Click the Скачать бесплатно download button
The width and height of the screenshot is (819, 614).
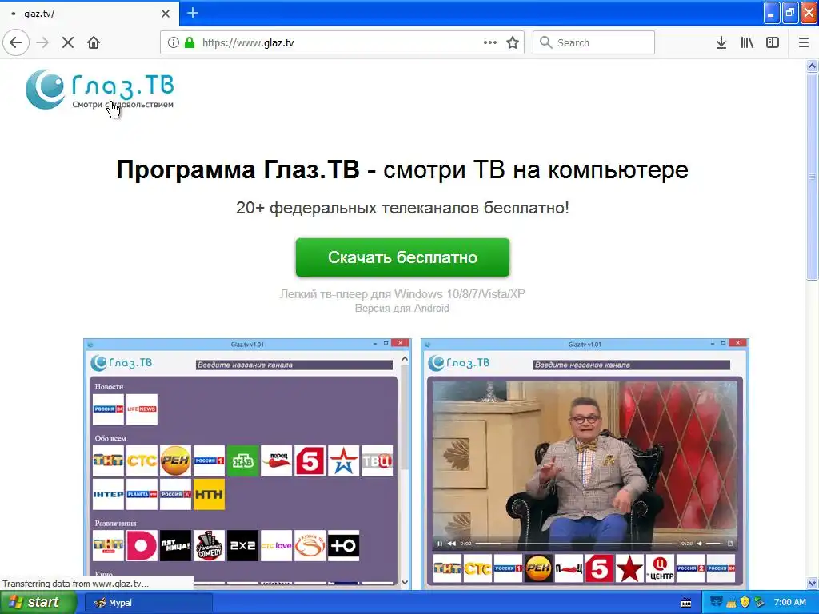pos(402,257)
